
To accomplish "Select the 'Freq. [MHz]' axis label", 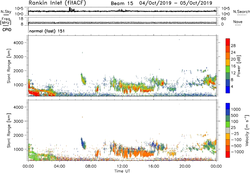I will coord(6,21).
